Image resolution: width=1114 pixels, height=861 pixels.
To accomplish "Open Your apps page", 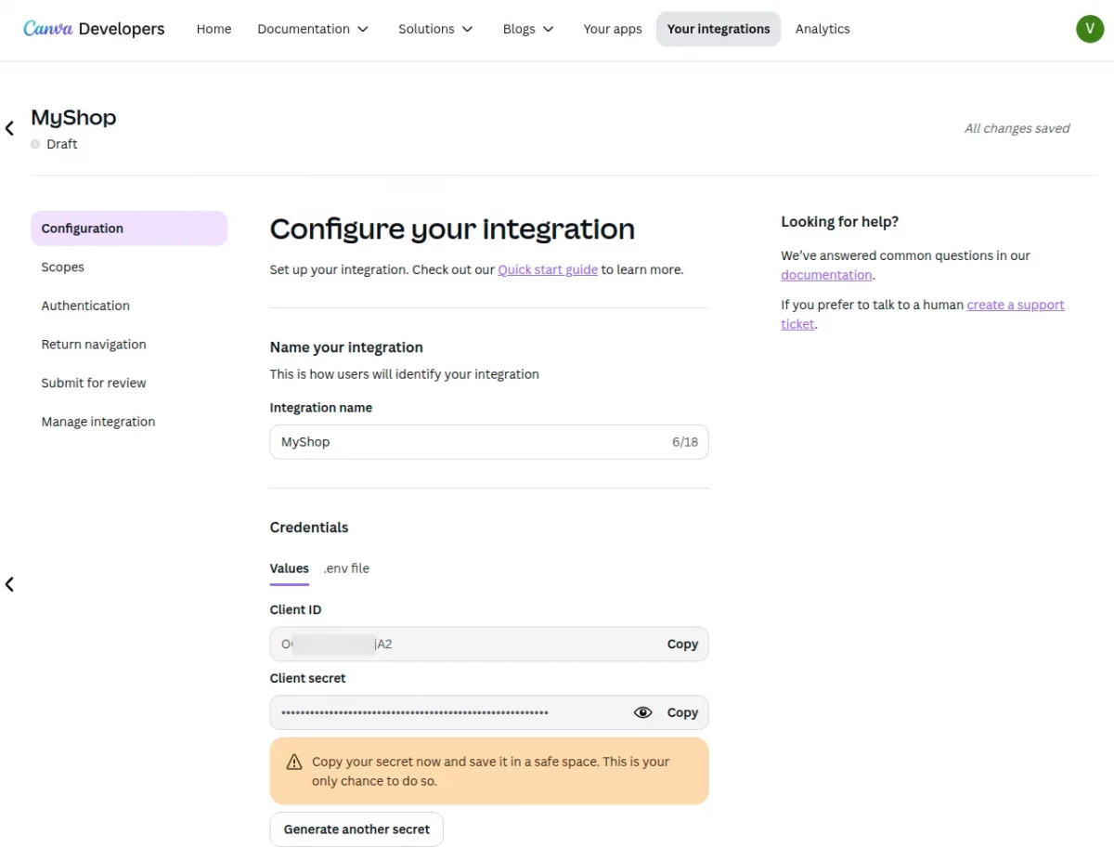I will [613, 29].
